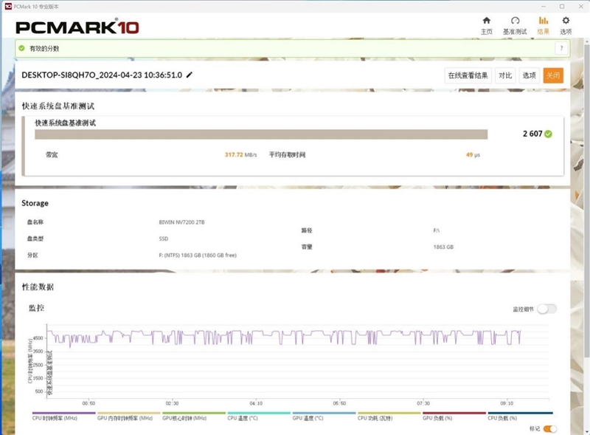Click the help question mark button

561,48
